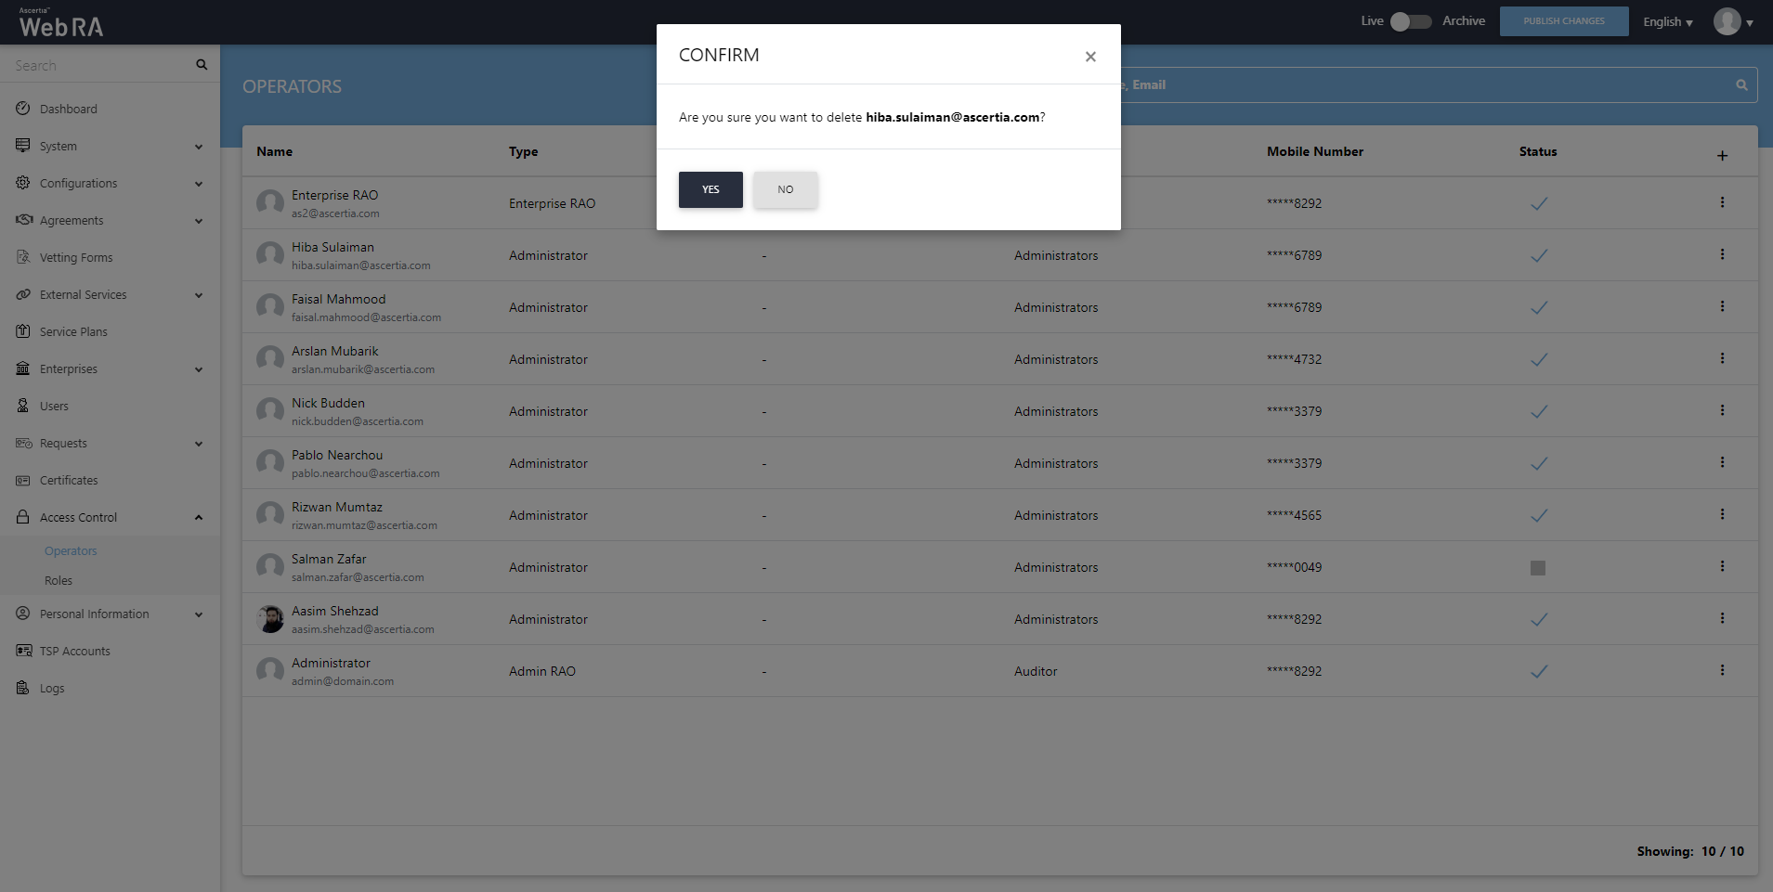Toggle status check for Hiba Sulaiman
Image resolution: width=1773 pixels, height=892 pixels.
[x=1539, y=255]
